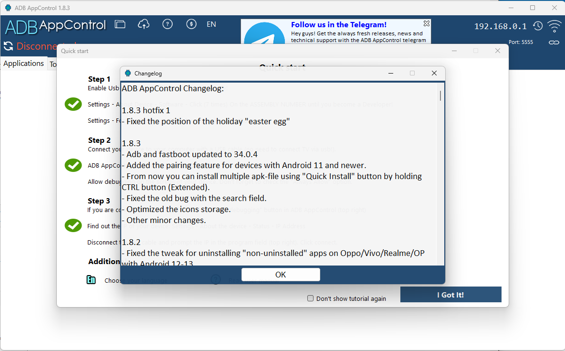565x351 pixels.
Task: Click Step 1 green checkmark
Action: [73, 104]
